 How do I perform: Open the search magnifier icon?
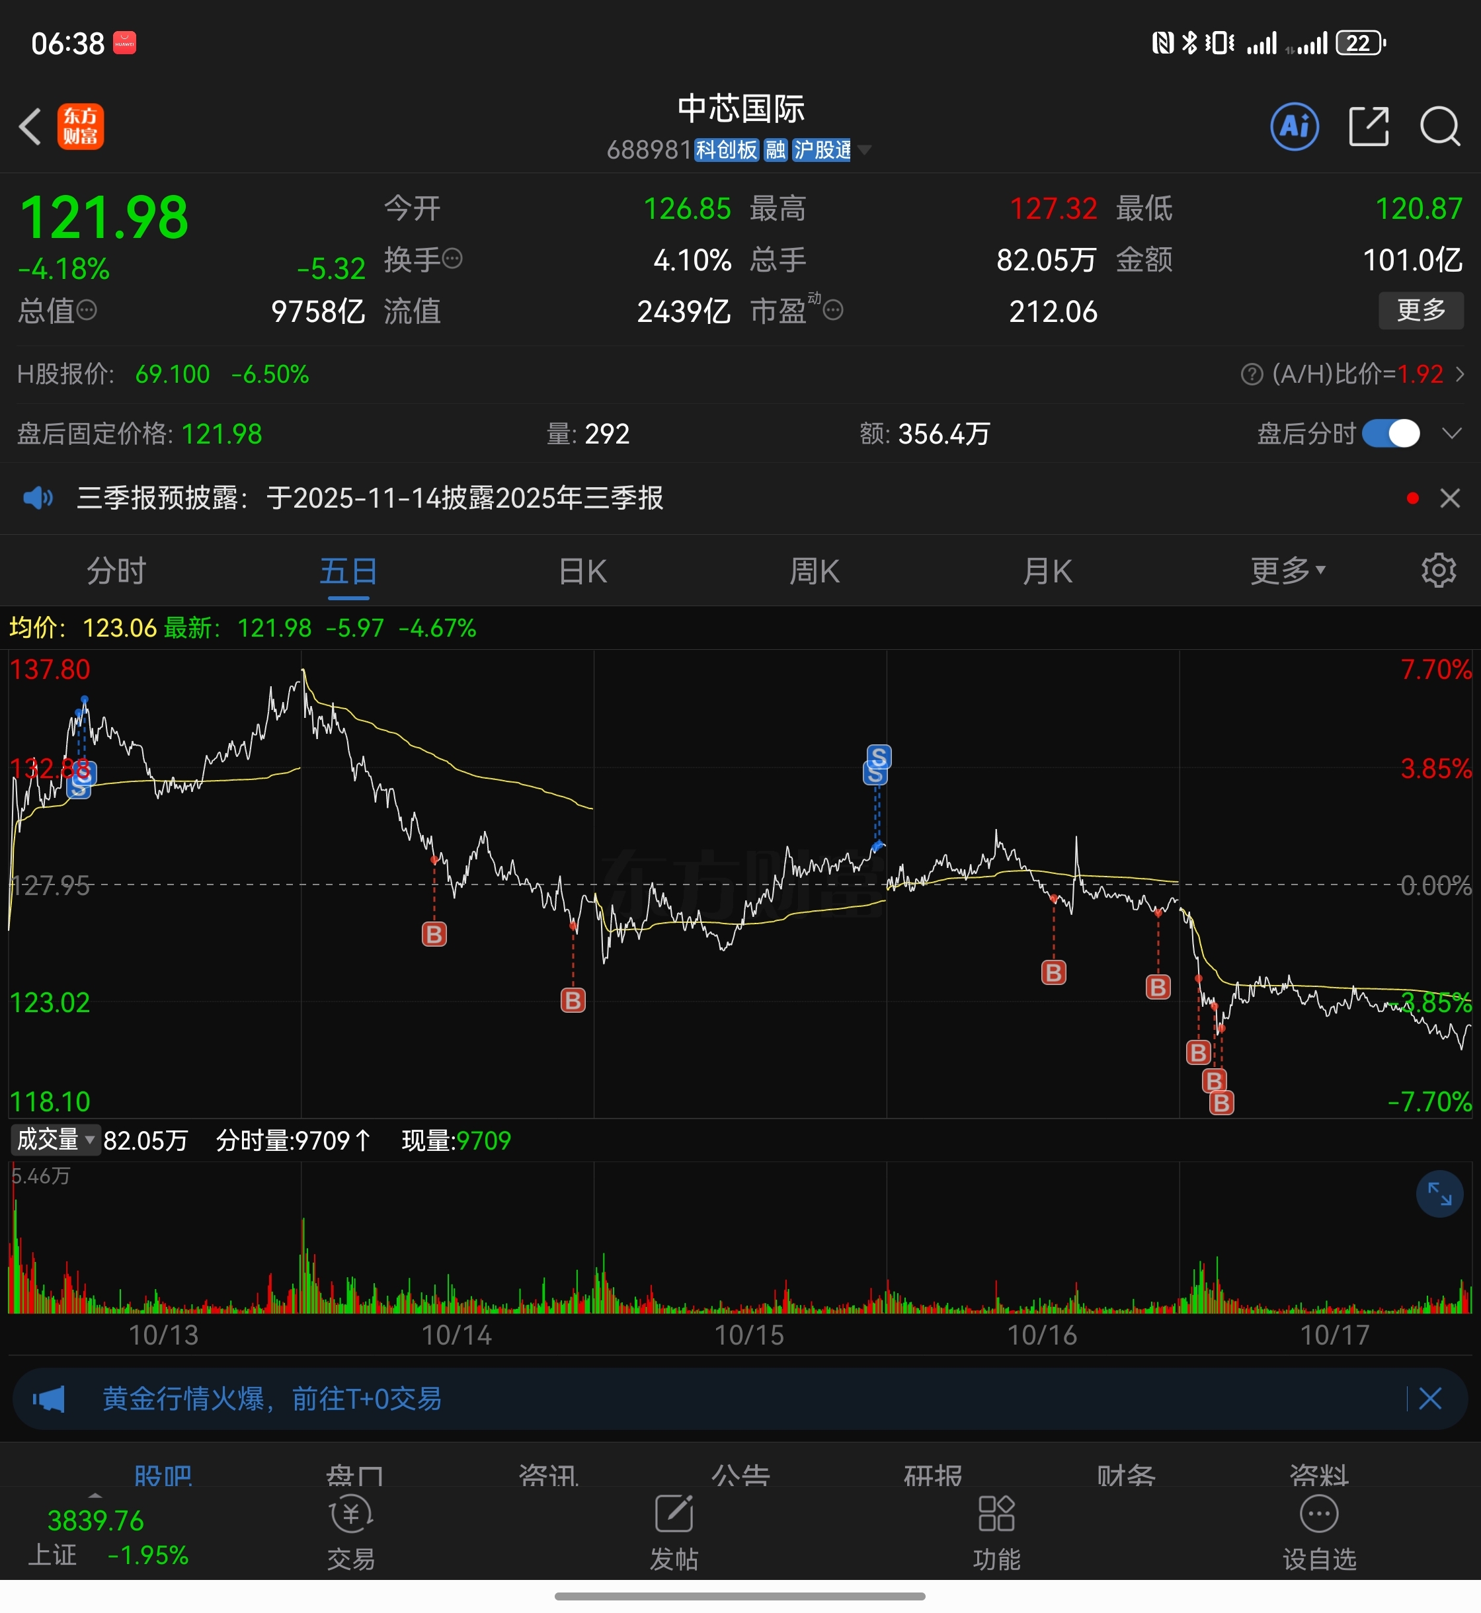[1439, 127]
